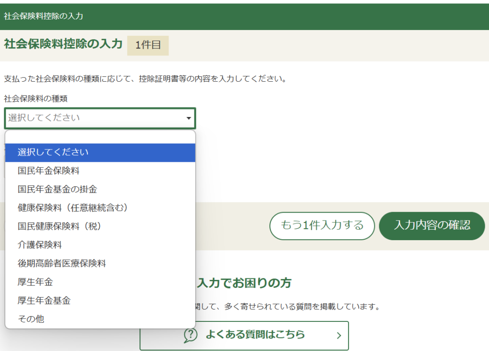The width and height of the screenshot is (489, 351).
Task: Click the 1件目 badge label
Action: (148, 45)
